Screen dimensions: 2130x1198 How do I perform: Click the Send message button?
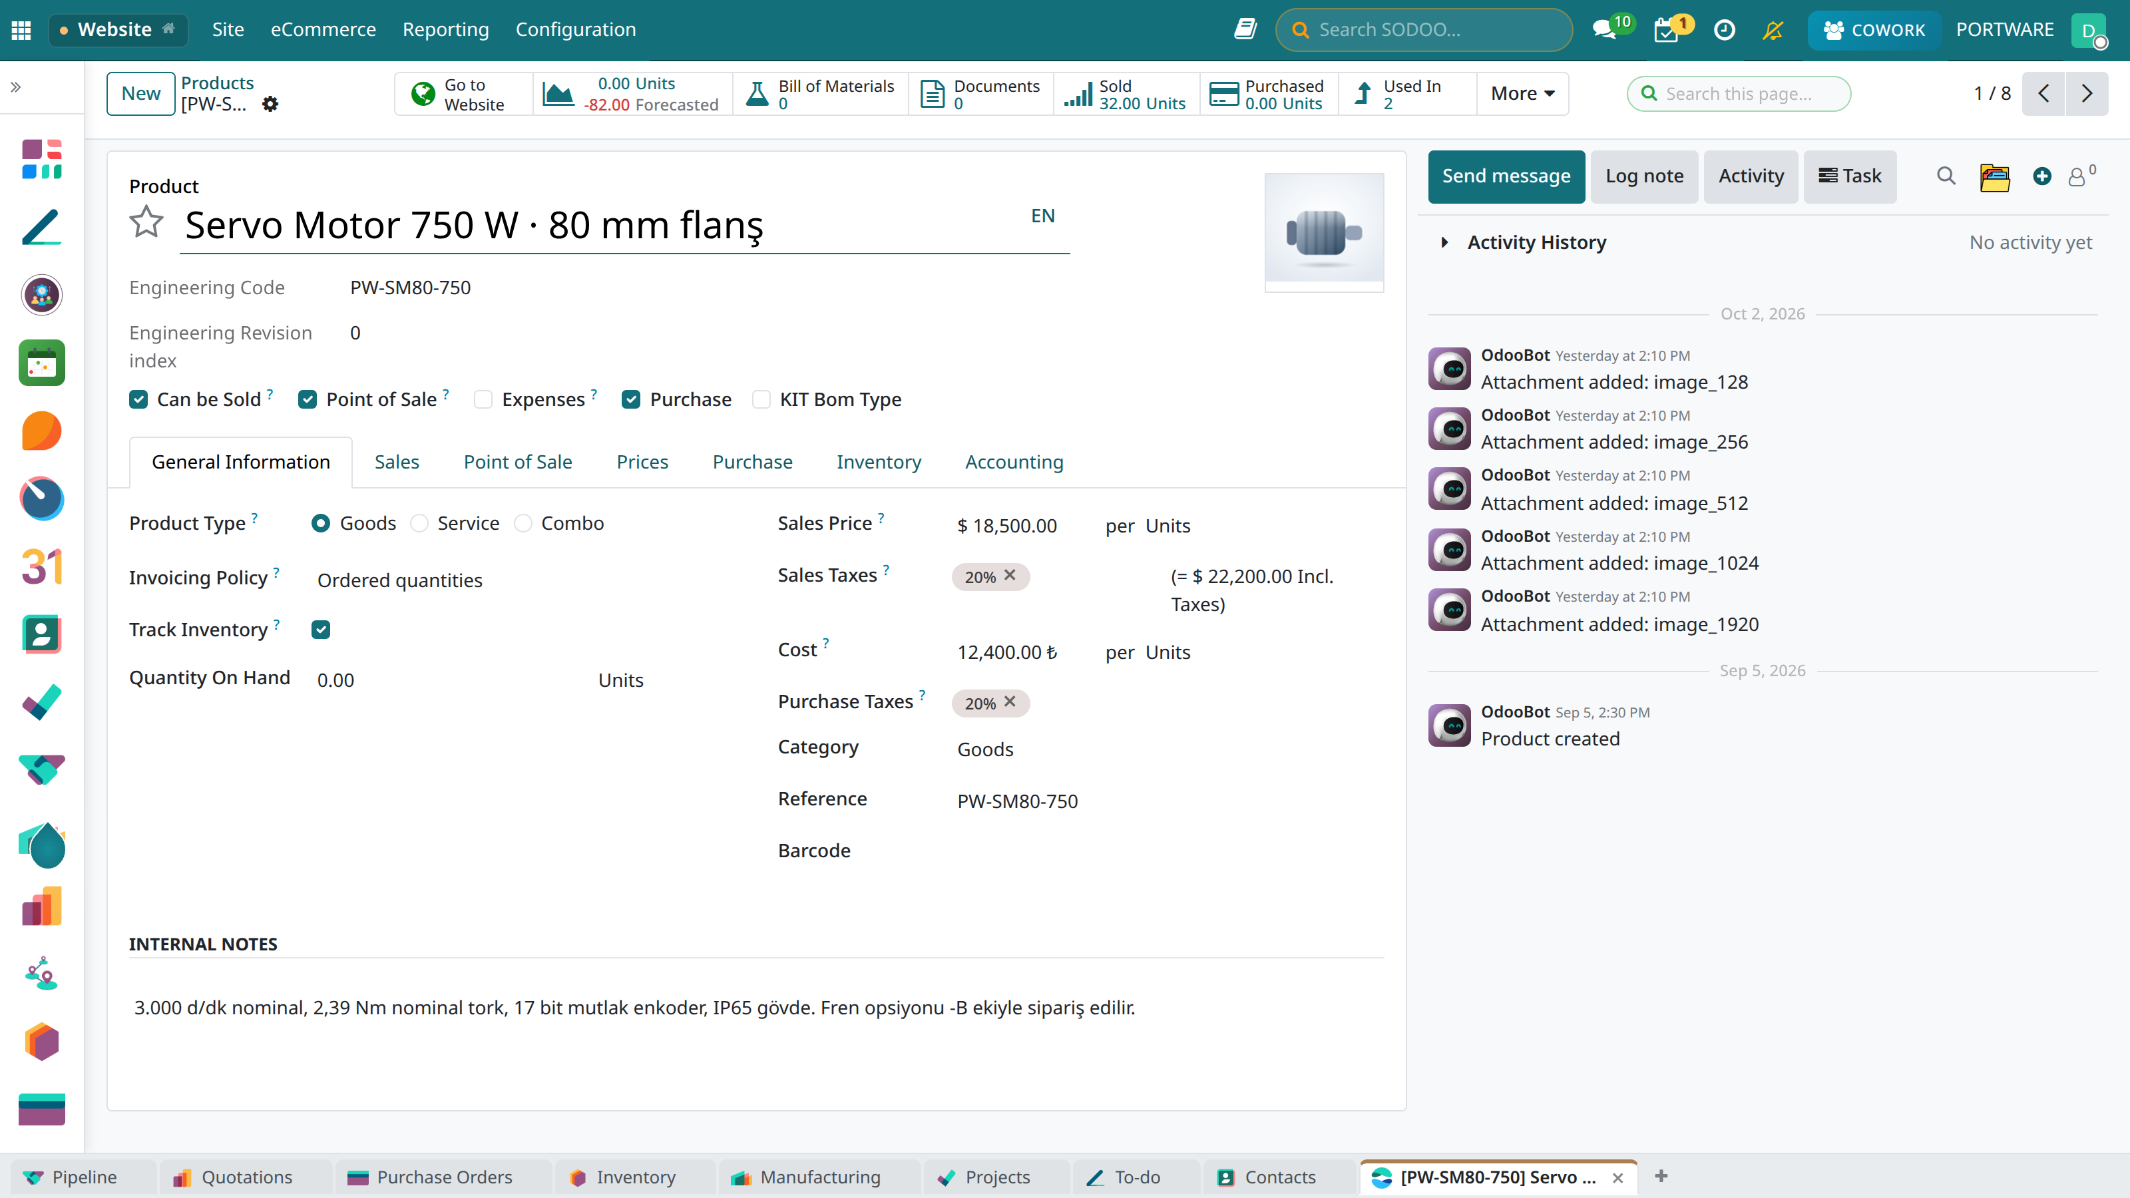(x=1506, y=176)
